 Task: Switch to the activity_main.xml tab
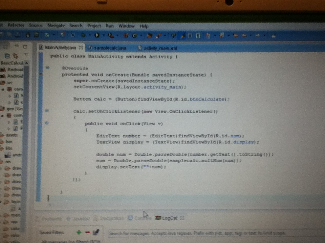[158, 48]
